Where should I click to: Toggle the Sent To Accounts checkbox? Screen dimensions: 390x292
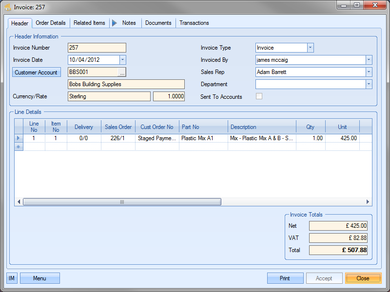(x=259, y=96)
